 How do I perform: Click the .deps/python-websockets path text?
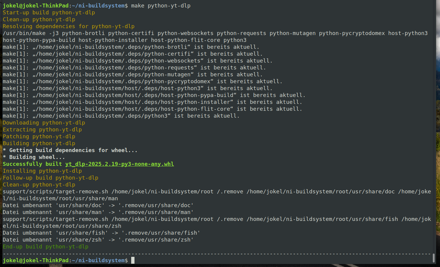[x=118, y=61]
